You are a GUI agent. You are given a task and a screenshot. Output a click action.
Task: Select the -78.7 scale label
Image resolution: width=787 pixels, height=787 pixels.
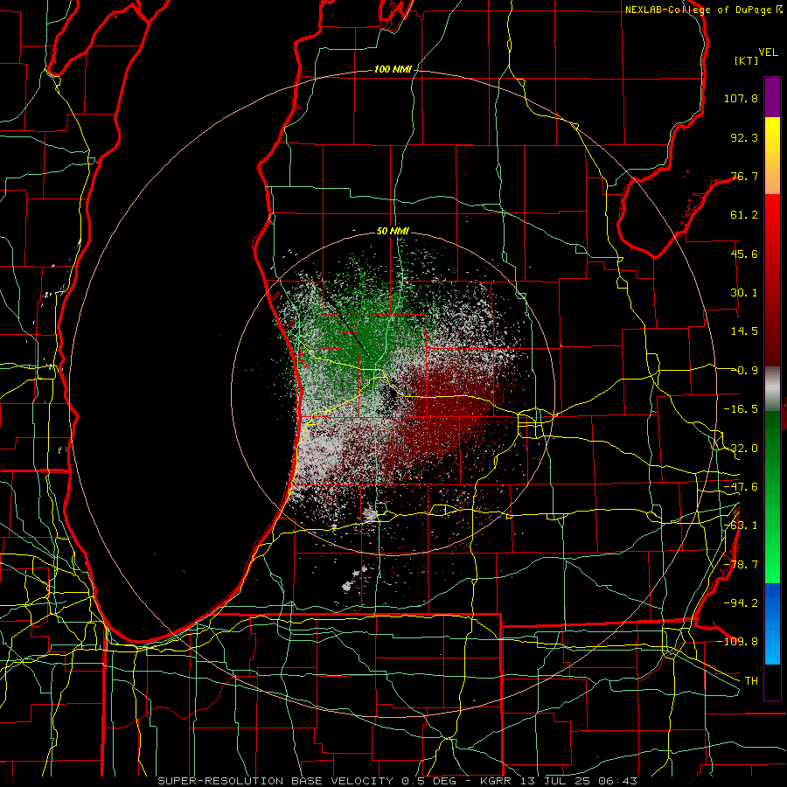click(x=741, y=565)
